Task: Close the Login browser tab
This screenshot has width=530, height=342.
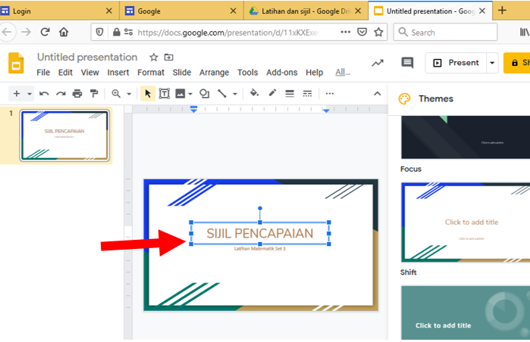Action: (x=109, y=11)
